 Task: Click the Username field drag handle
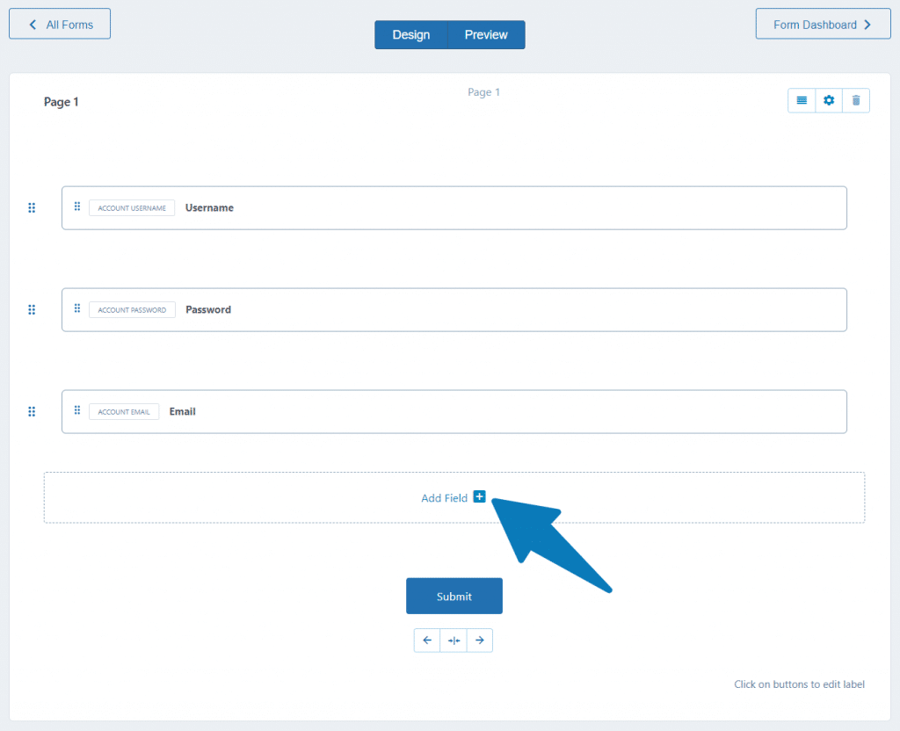click(76, 206)
